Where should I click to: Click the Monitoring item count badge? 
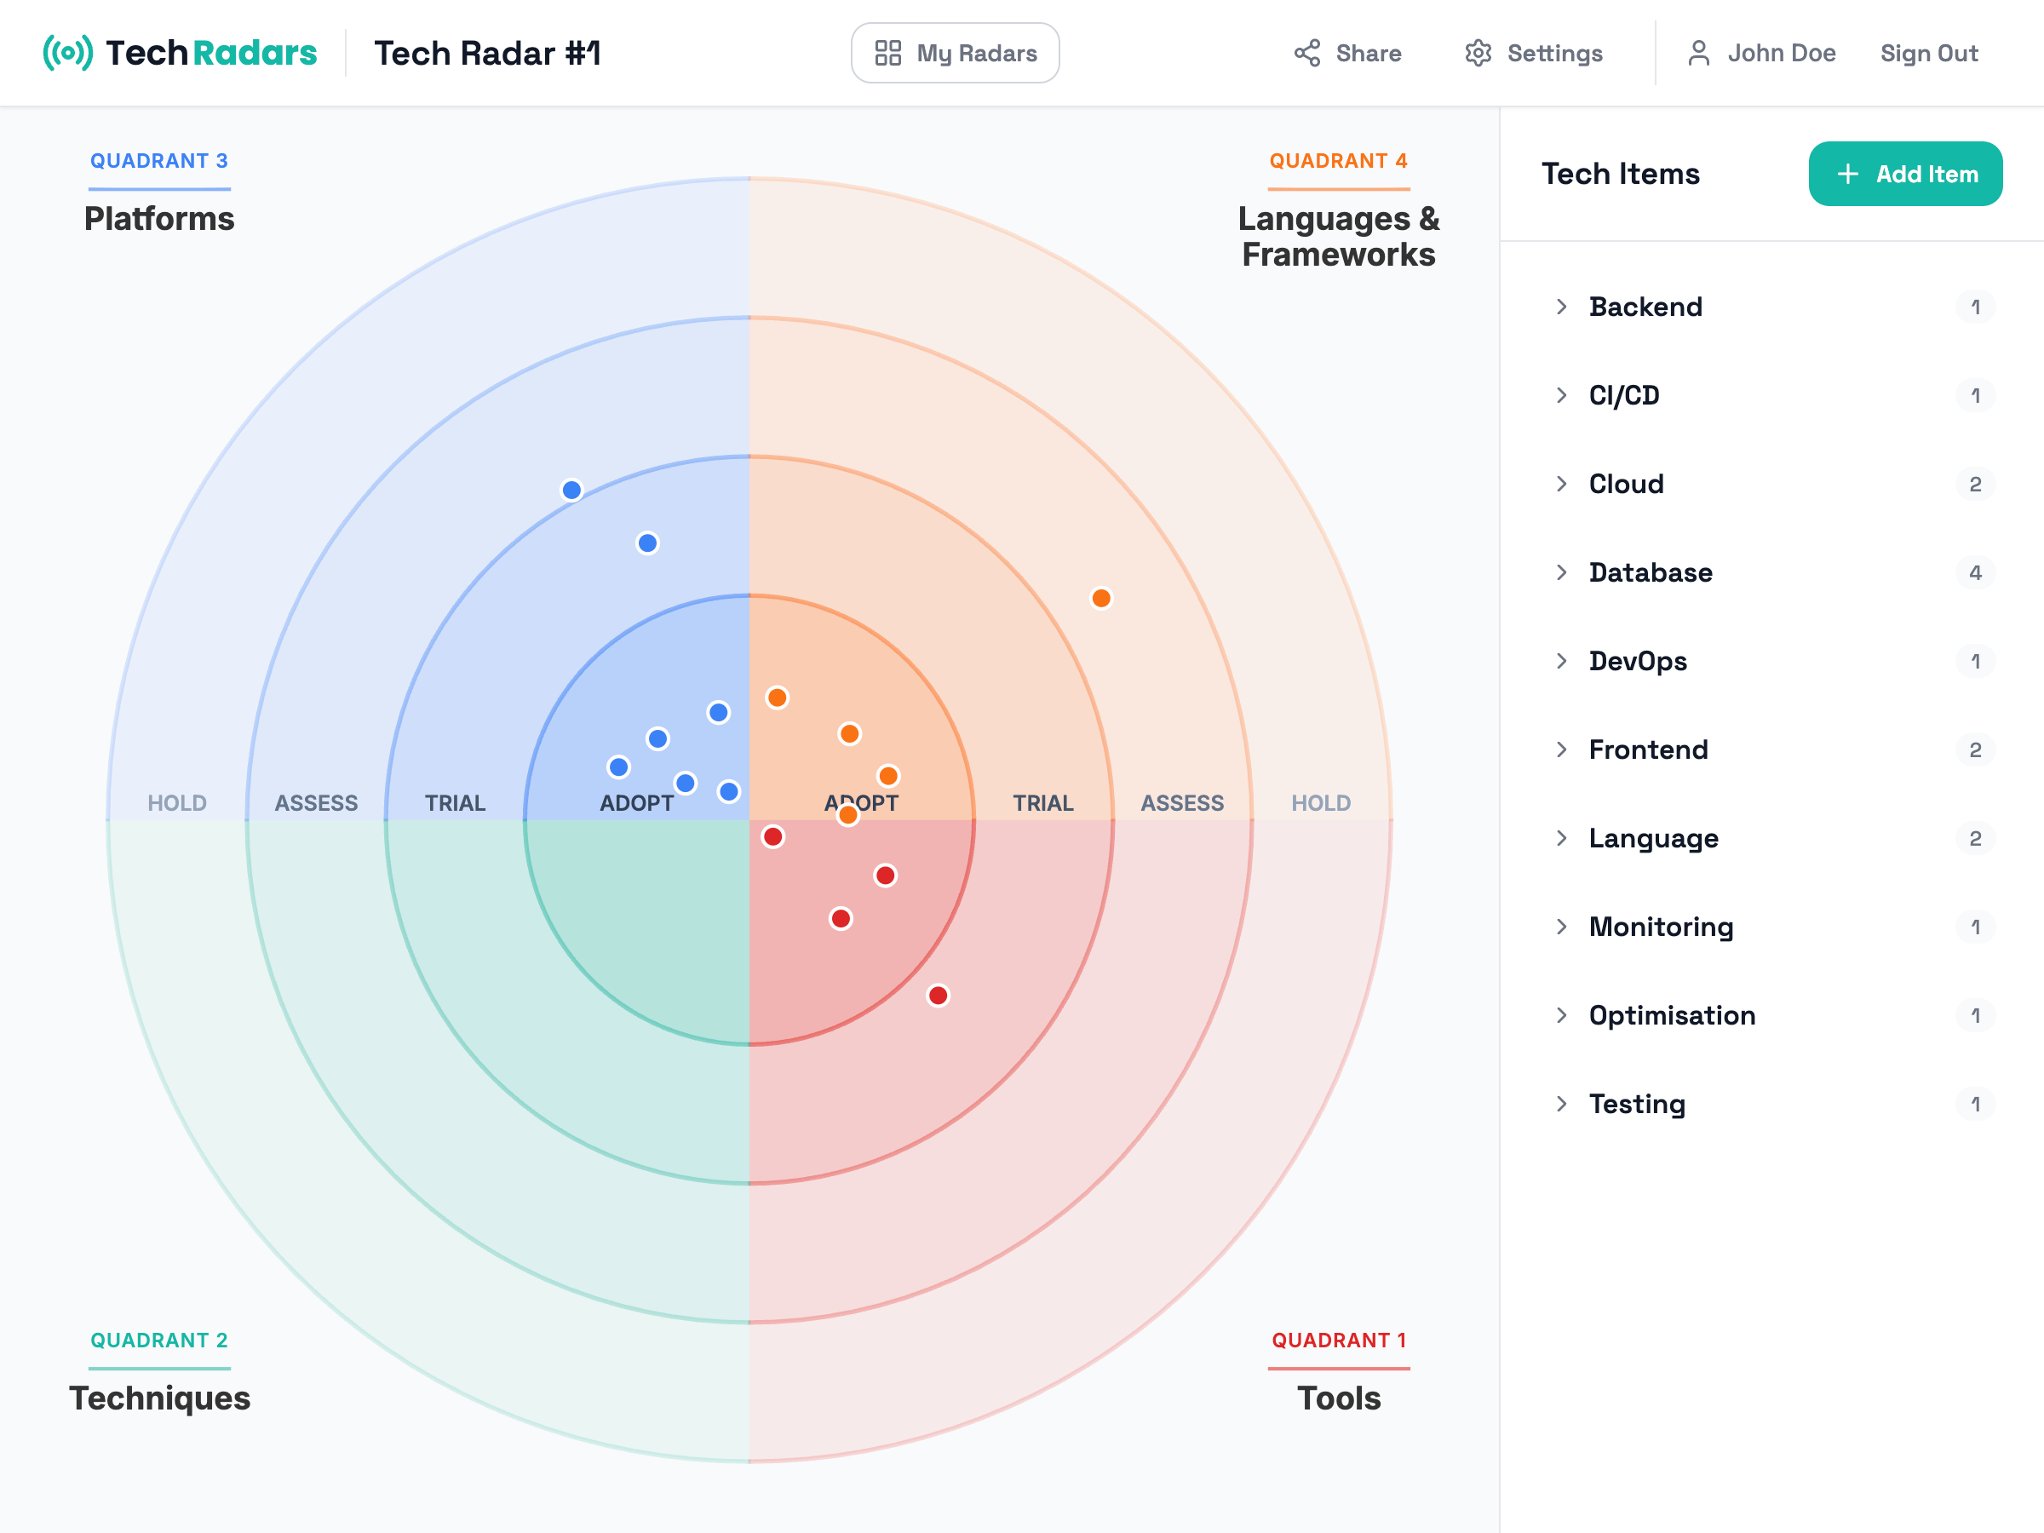coord(1975,927)
